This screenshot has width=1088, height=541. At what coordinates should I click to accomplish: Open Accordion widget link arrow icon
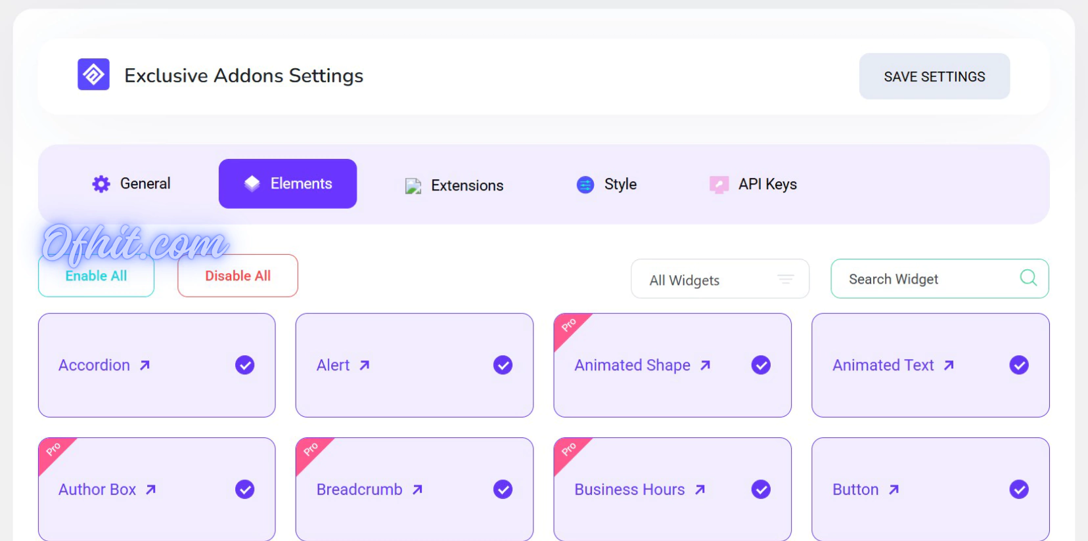(145, 365)
